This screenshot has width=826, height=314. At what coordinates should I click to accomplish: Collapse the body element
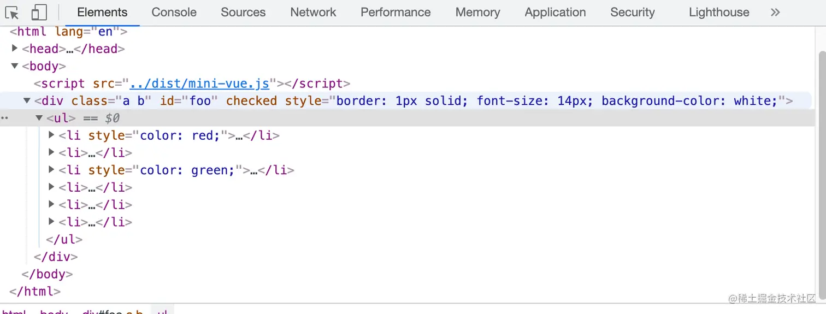[15, 66]
